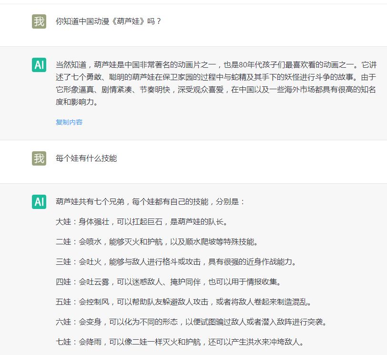Copy the first AI answer via 复制内容
This screenshot has height=355, width=387.
69,122
